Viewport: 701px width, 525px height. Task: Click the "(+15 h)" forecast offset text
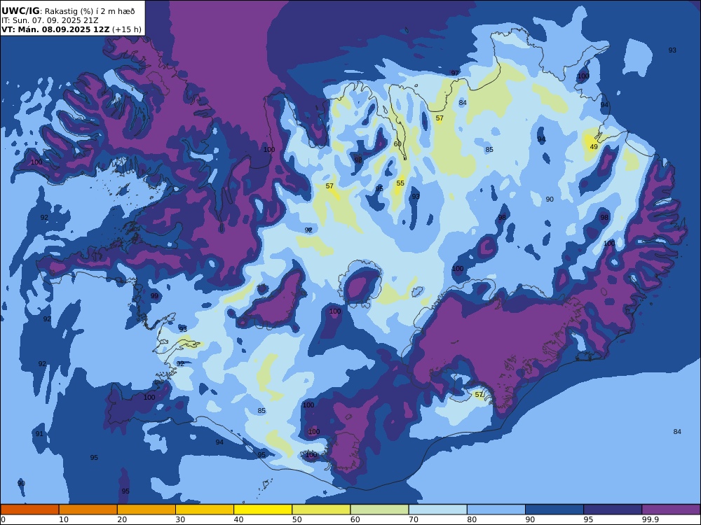pyautogui.click(x=126, y=29)
